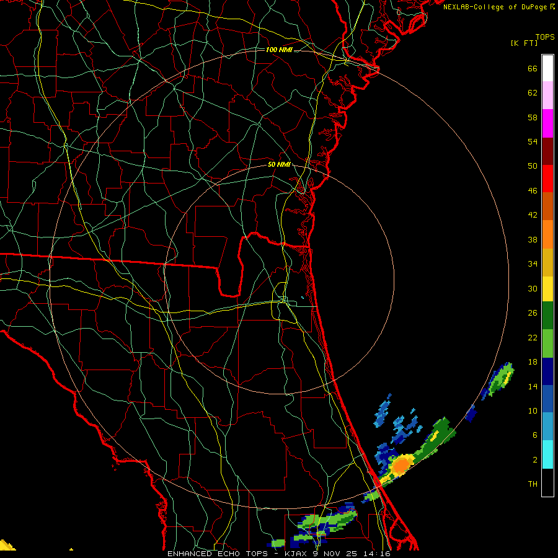The width and height of the screenshot is (558, 558).
Task: Click the legend value 2
Action: [x=535, y=460]
